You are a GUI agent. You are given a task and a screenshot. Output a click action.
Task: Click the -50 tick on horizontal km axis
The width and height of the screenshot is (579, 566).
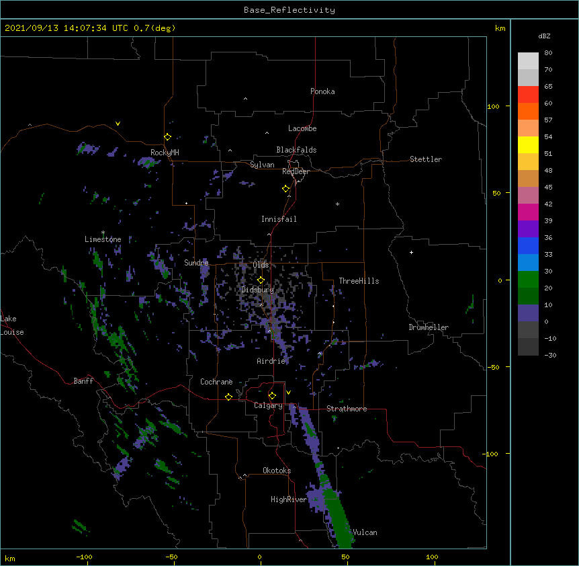point(171,557)
